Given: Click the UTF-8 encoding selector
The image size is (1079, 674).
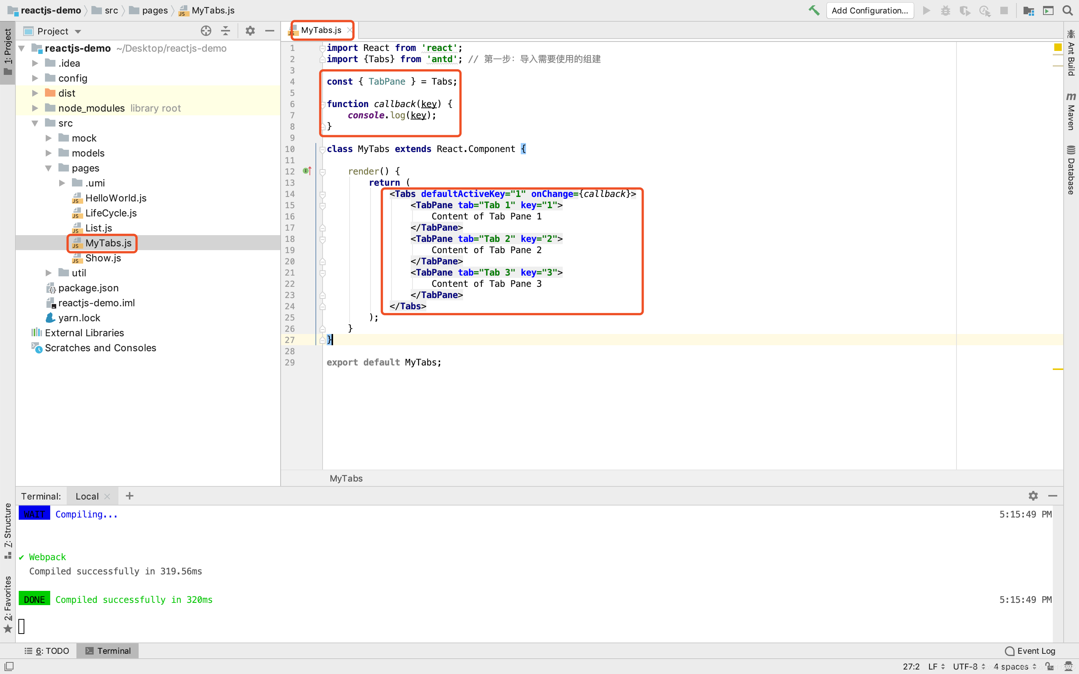Looking at the screenshot, I should coord(969,667).
